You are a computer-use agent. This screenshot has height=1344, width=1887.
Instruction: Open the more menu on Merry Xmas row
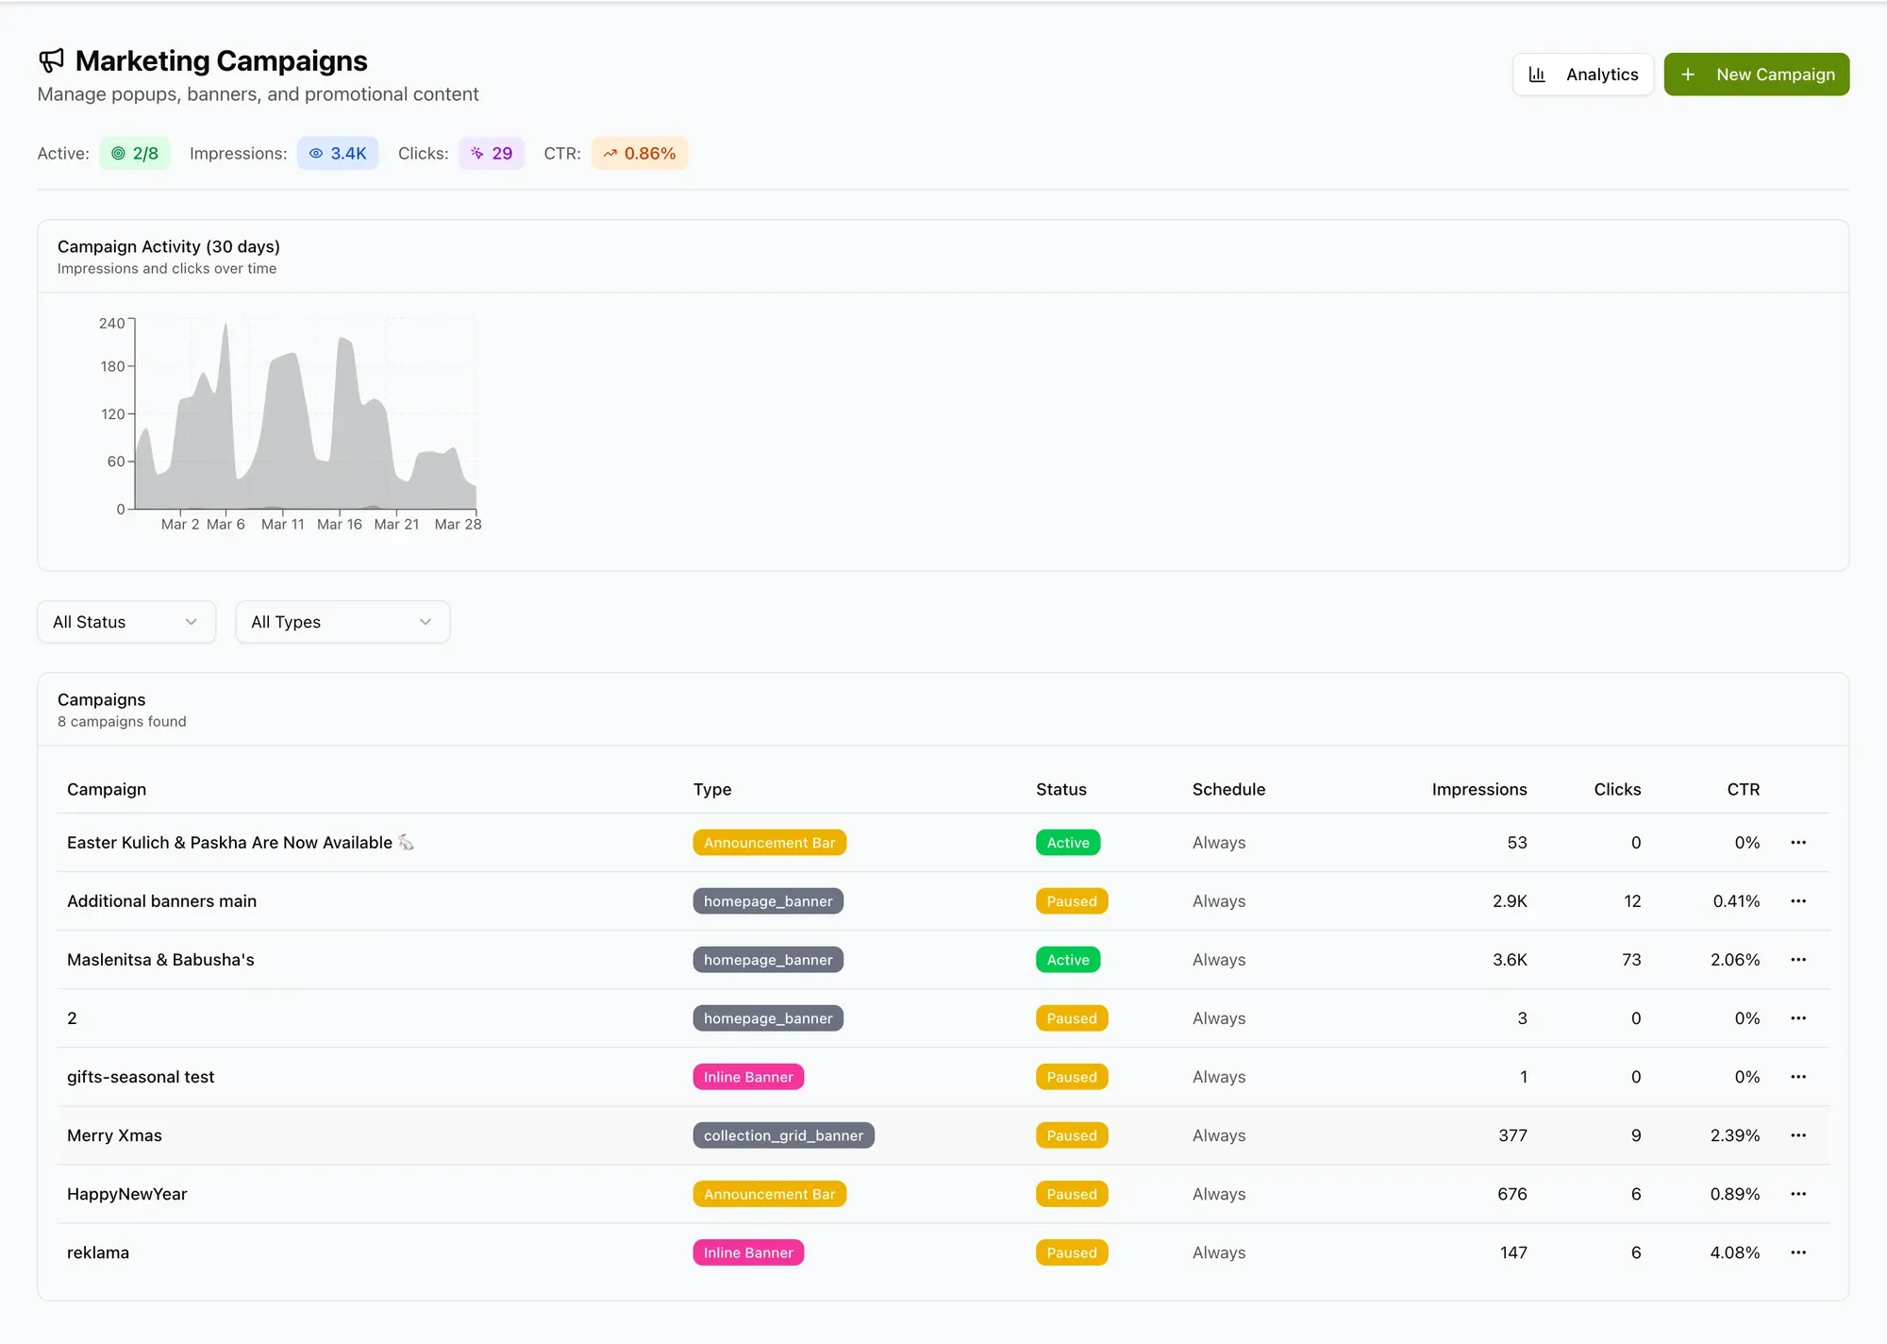(x=1798, y=1134)
